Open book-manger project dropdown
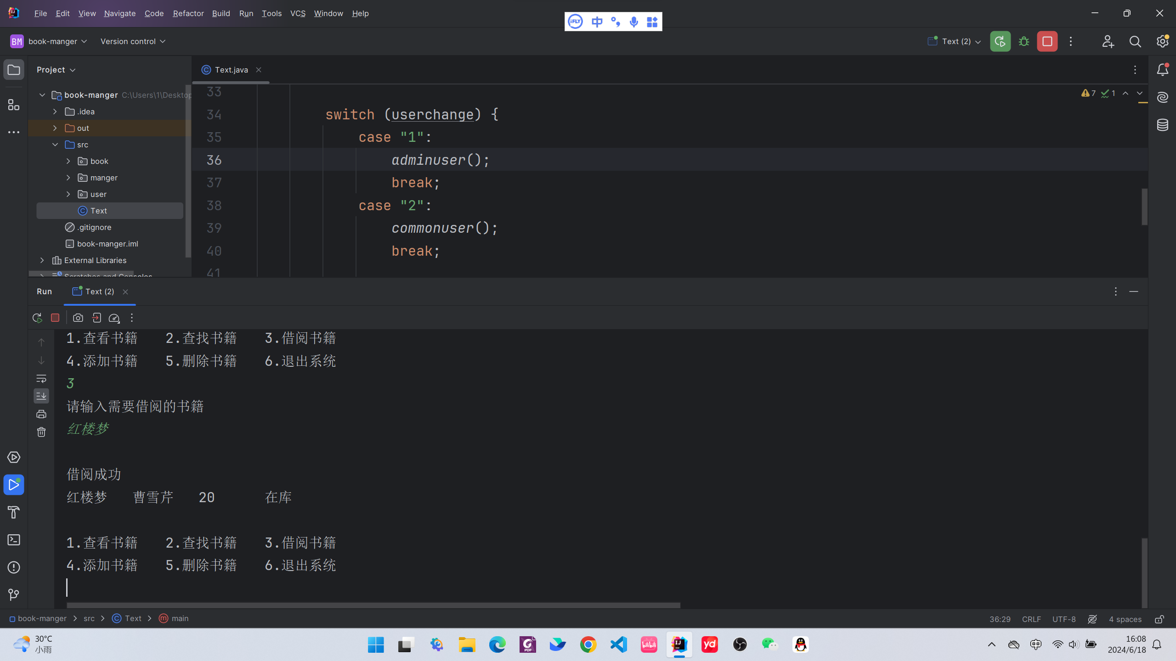Image resolution: width=1176 pixels, height=661 pixels. click(x=49, y=41)
